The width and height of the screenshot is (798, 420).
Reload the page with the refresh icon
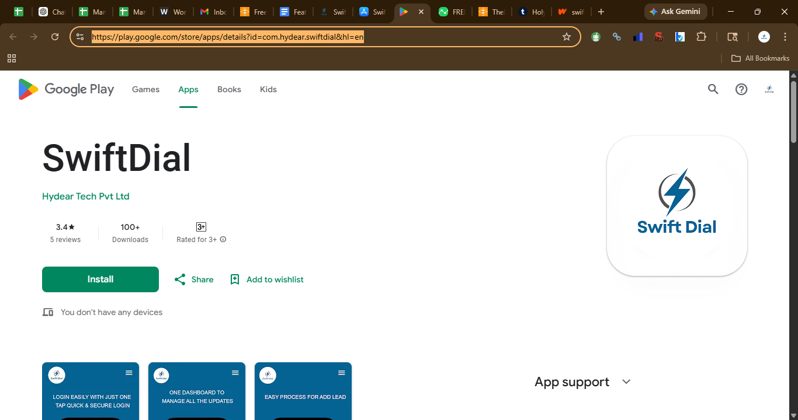coord(55,37)
